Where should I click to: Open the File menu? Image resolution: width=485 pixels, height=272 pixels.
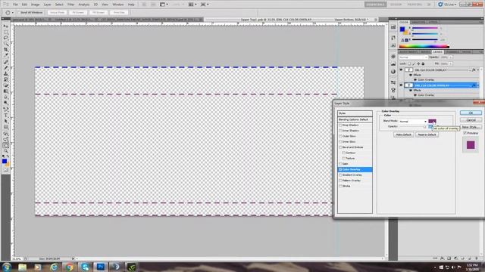(15, 5)
